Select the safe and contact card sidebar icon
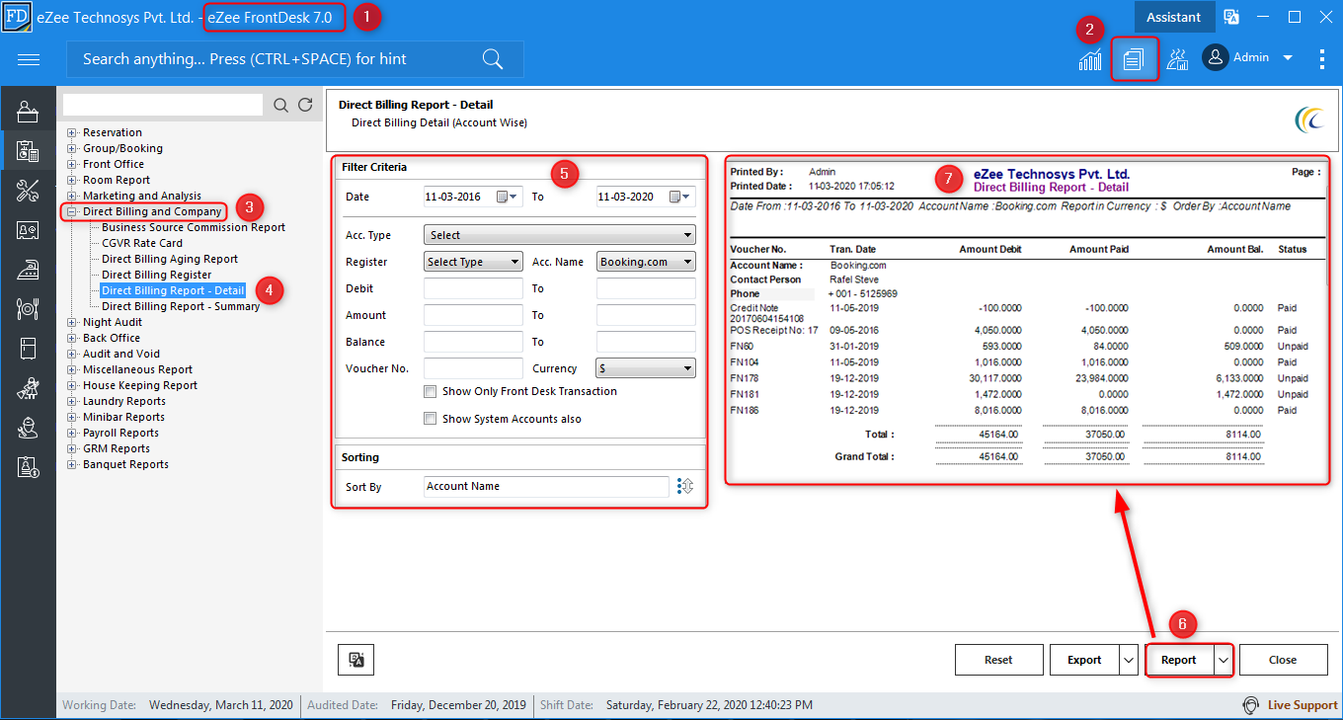1343x720 pixels. [28, 230]
